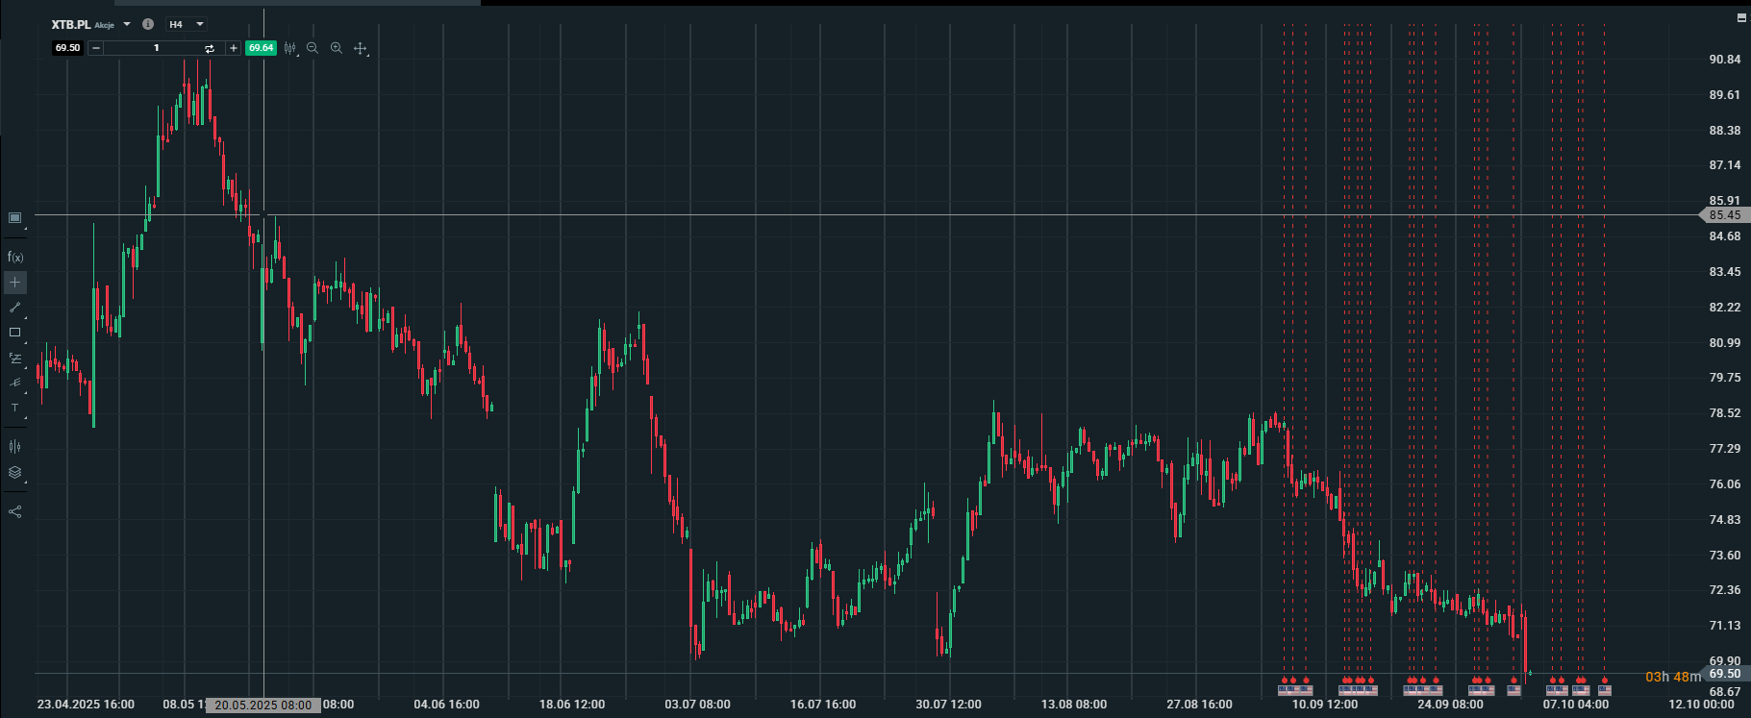The height and width of the screenshot is (718, 1751).
Task: Click the black 69.50 sell price button
Action: (67, 48)
